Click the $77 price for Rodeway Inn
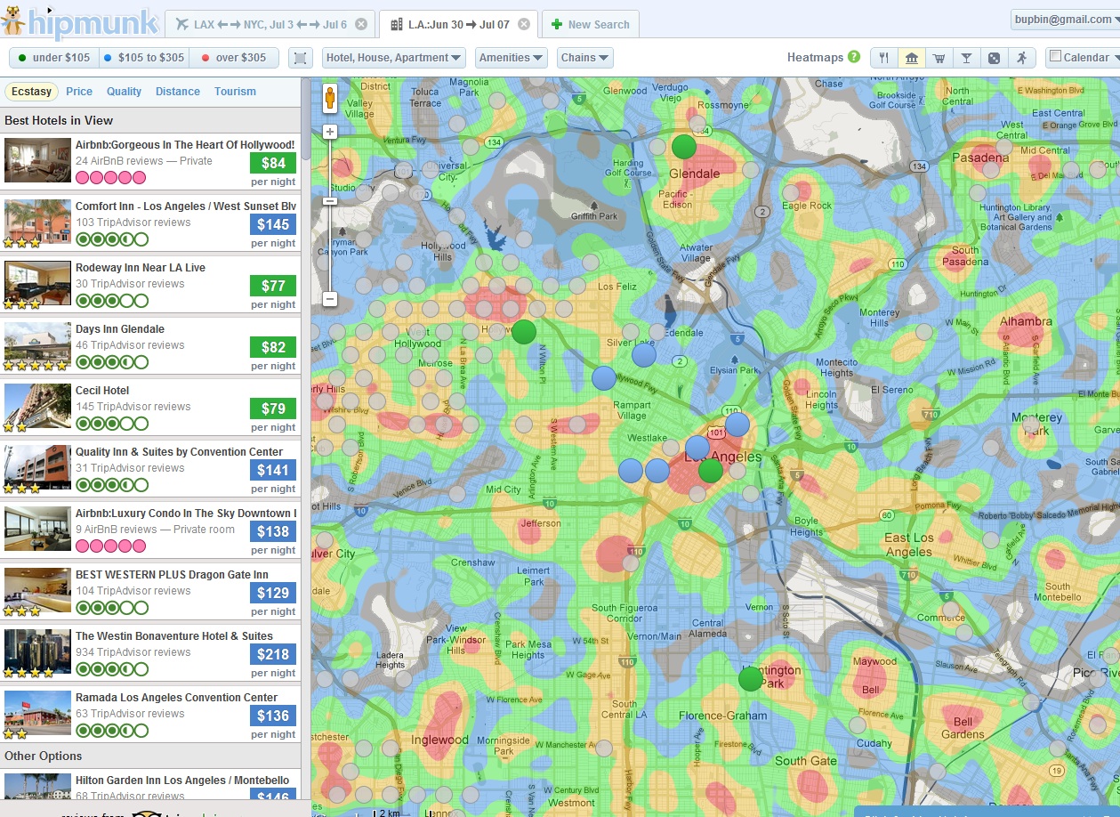This screenshot has height=817, width=1120. (273, 286)
